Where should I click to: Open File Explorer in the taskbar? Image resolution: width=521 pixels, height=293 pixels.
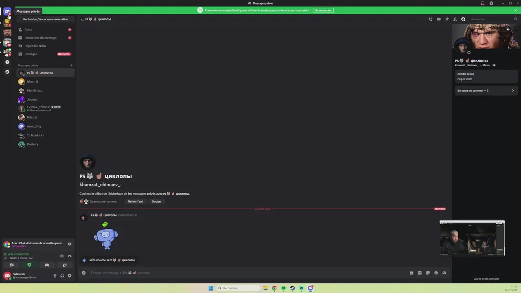pos(265,288)
